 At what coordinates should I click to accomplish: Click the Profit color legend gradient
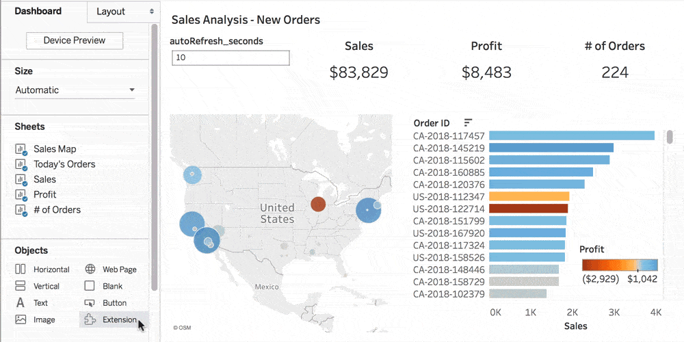pyautogui.click(x=620, y=265)
